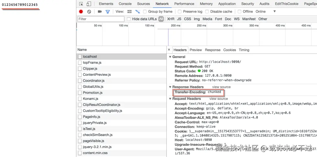Filter requests by Manifest type
Image resolution: width=317 pixels, height=157 pixels.
[x=249, y=19]
